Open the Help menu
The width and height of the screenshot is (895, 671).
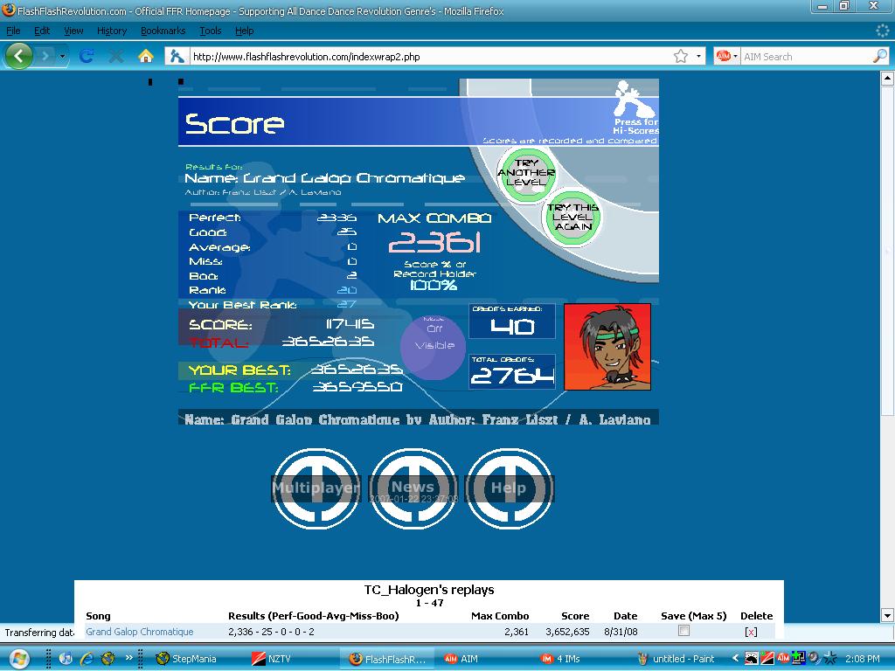pyautogui.click(x=245, y=31)
